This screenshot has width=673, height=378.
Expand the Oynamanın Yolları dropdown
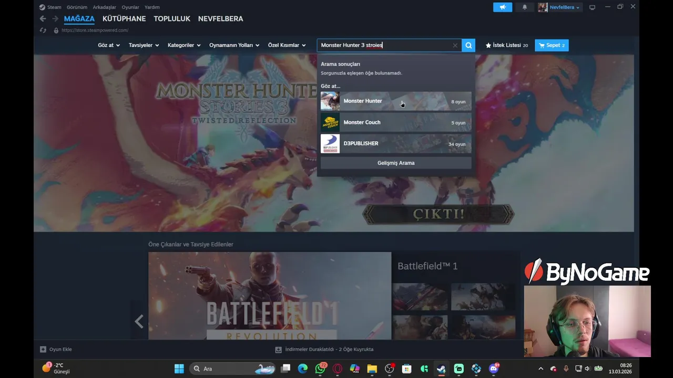(x=234, y=45)
